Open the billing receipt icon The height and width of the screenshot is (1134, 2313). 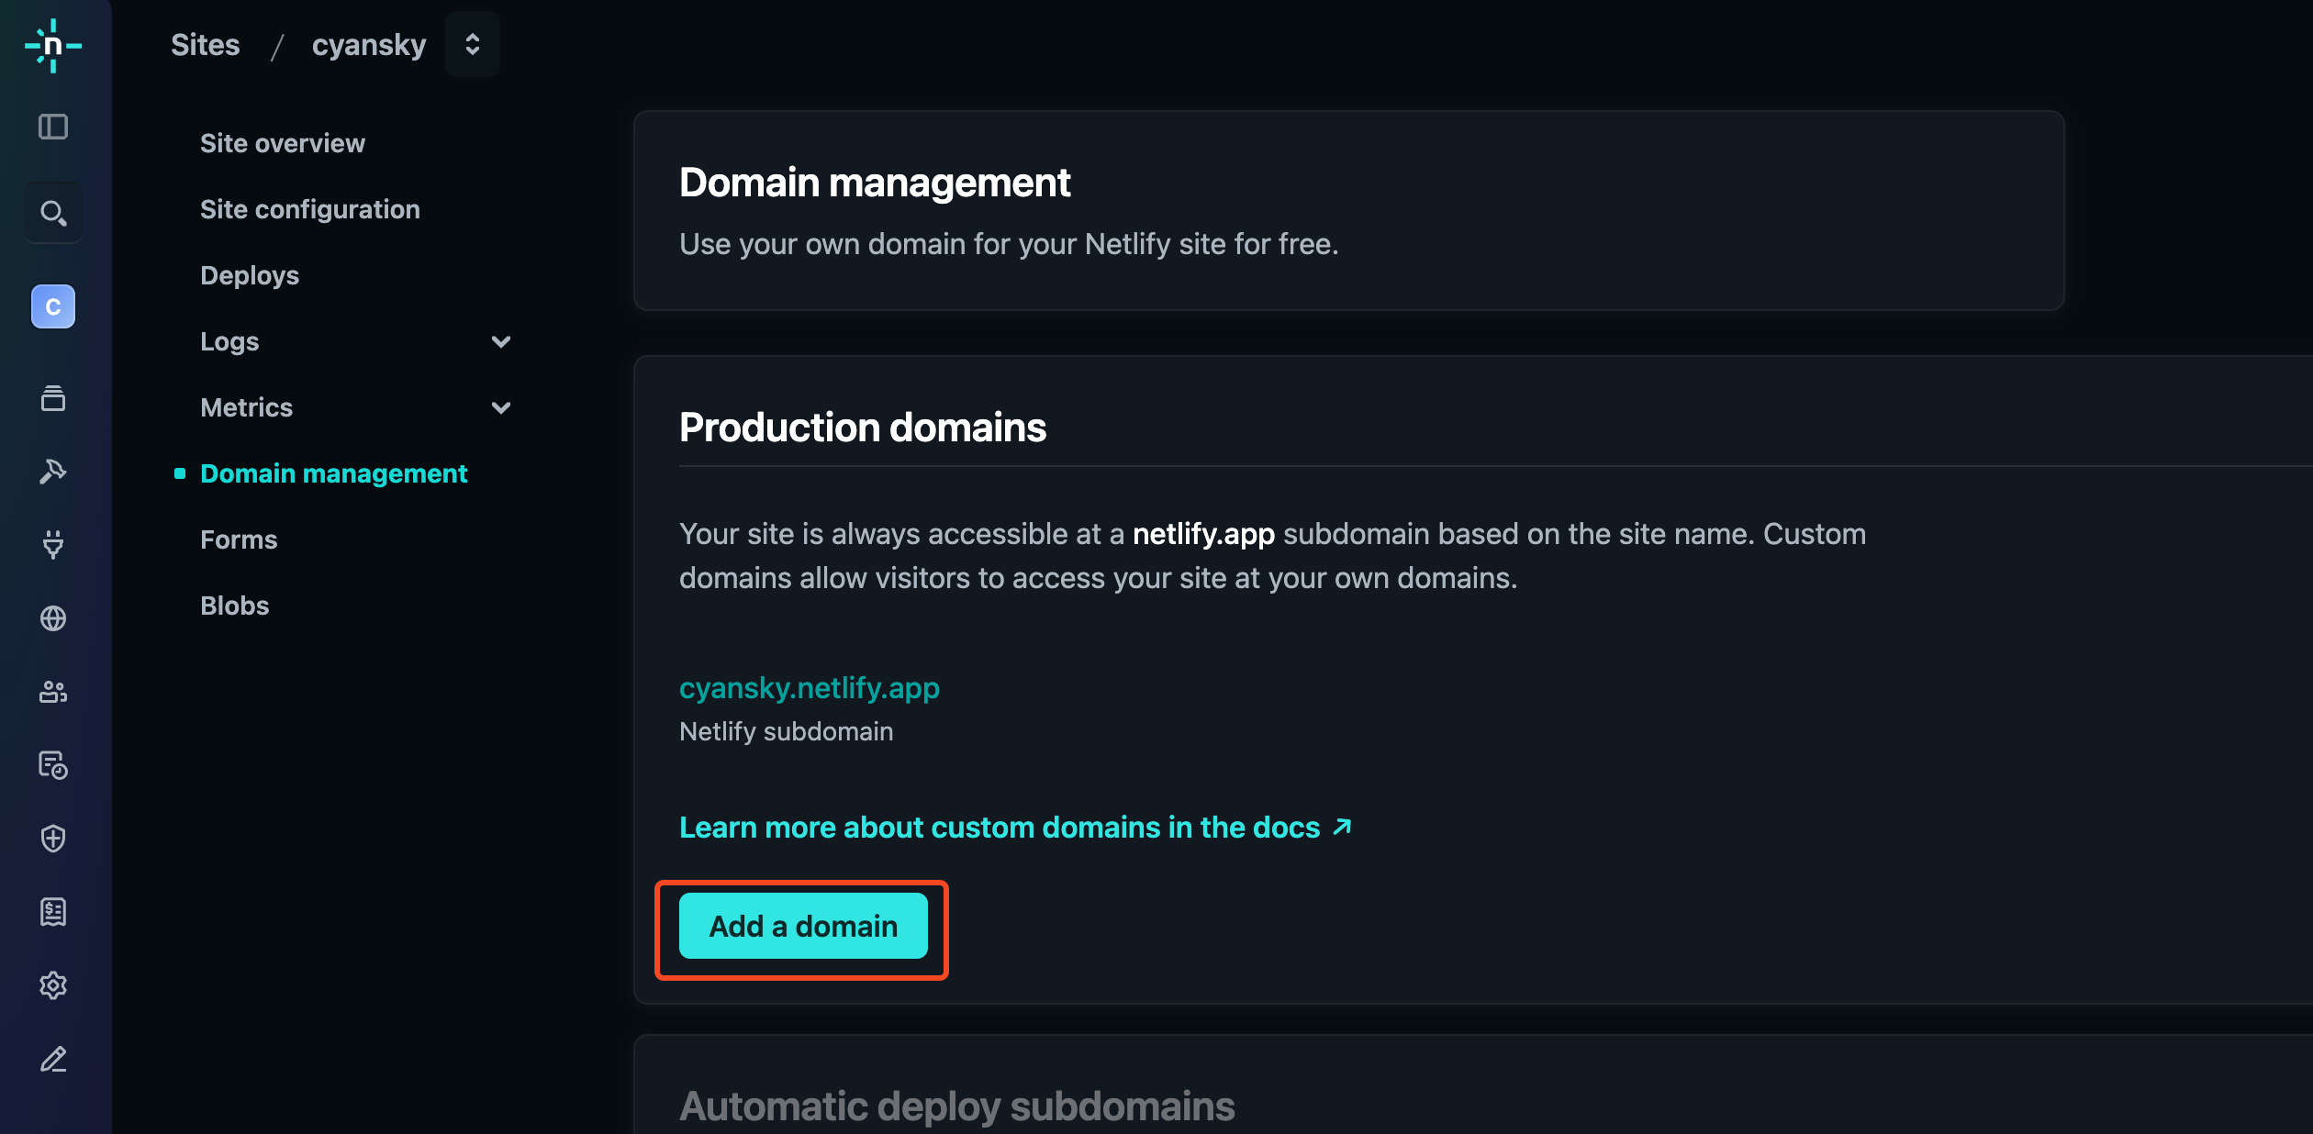pos(53,912)
